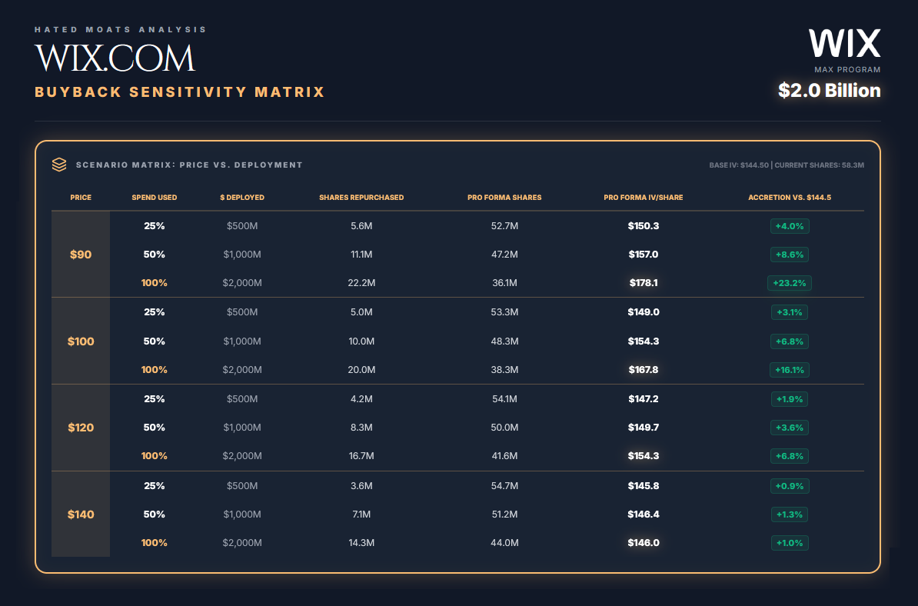Click the Pro Forma IV/Share column header
The width and height of the screenshot is (918, 606).
644,198
